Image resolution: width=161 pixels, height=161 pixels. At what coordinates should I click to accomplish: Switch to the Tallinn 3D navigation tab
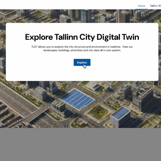click(x=155, y=6)
